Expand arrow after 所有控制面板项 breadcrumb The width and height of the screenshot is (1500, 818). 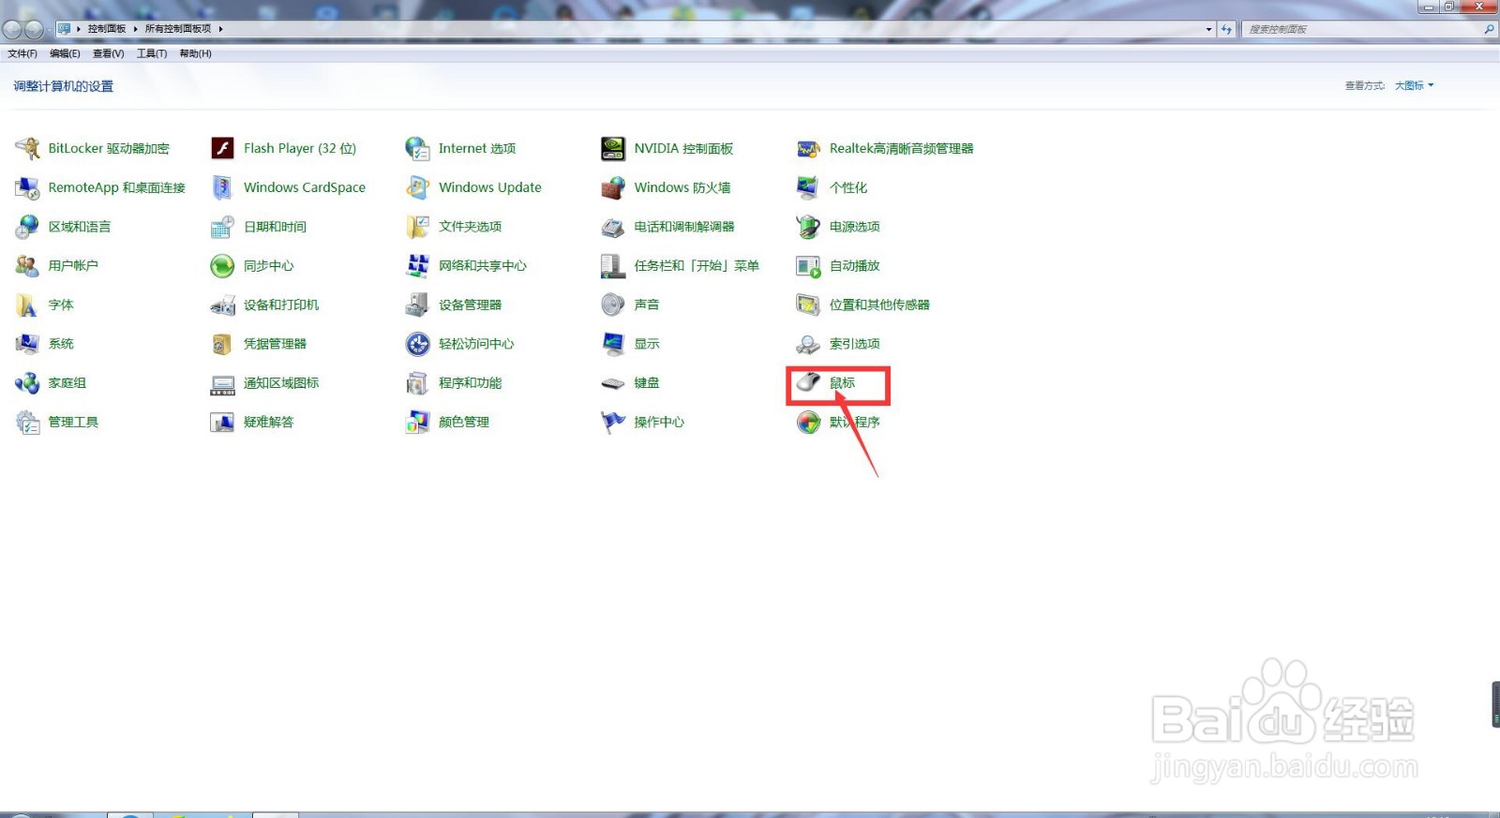220,29
